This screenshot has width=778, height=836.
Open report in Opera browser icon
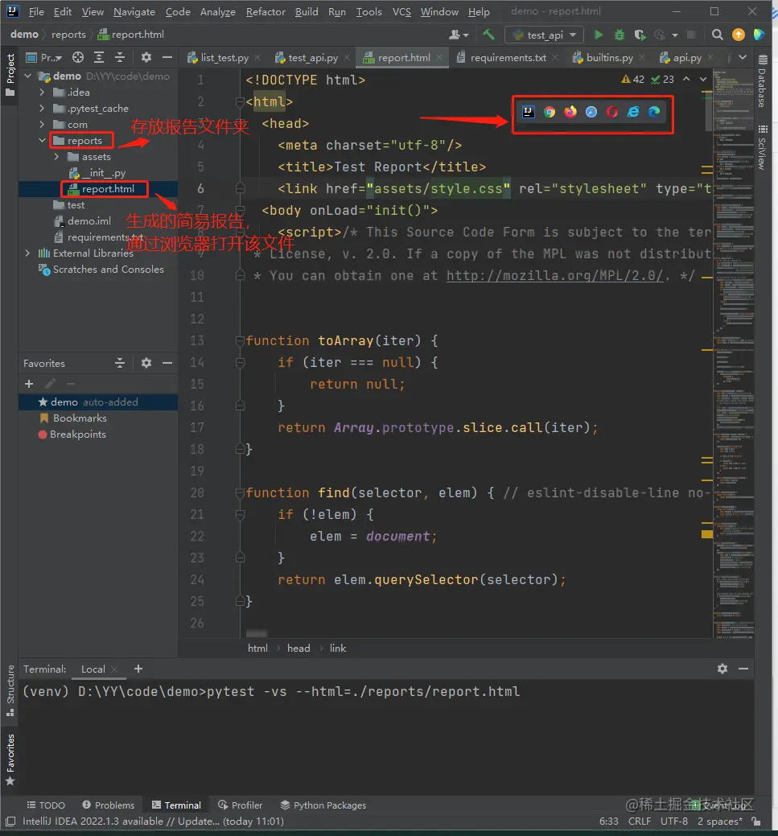612,112
